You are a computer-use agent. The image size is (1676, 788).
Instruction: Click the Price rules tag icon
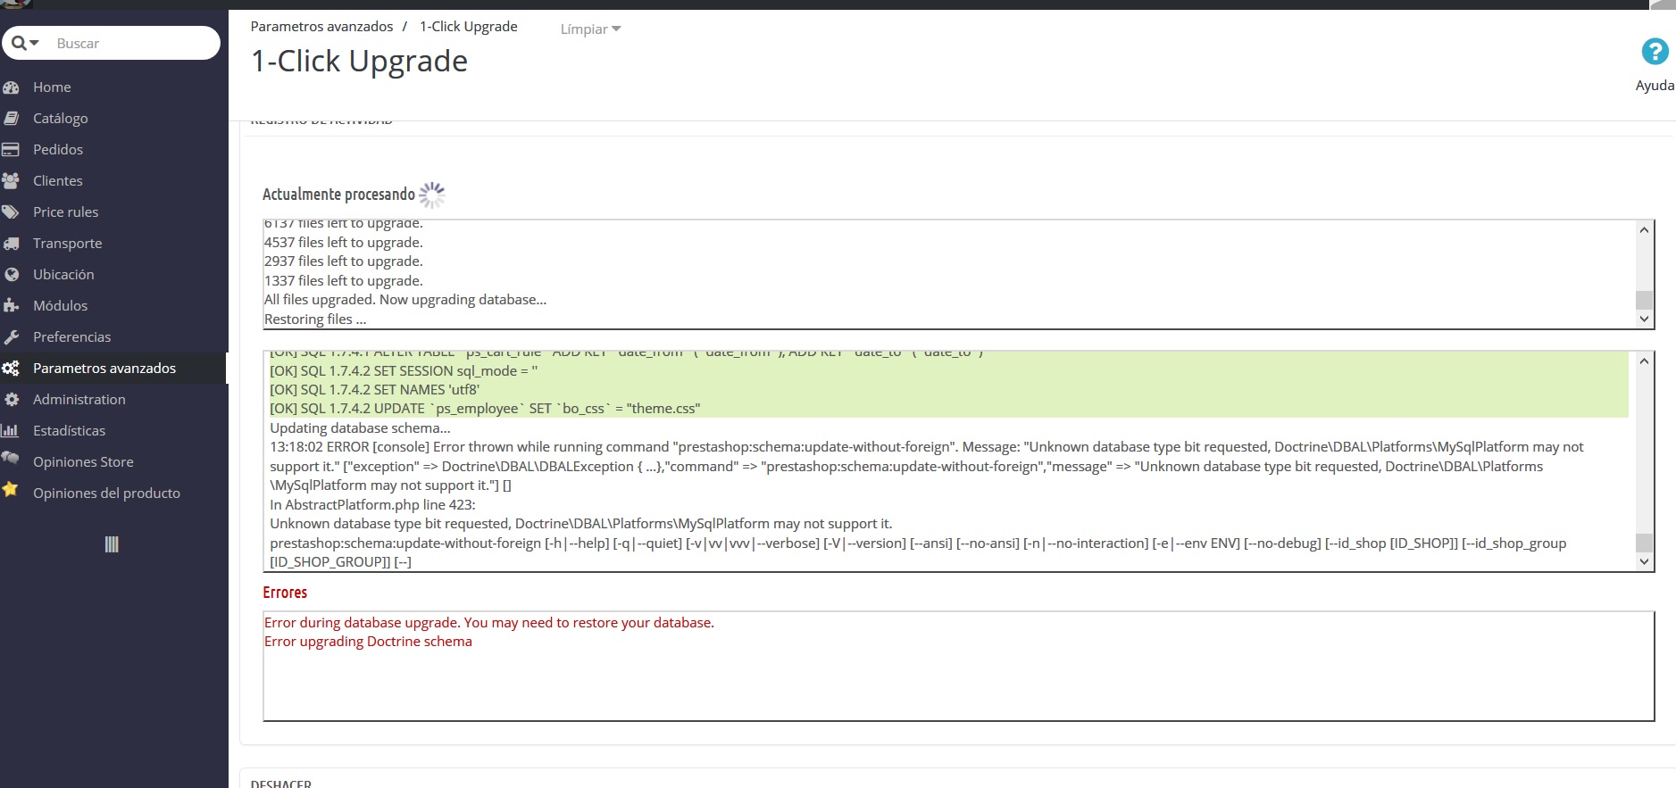[11, 212]
